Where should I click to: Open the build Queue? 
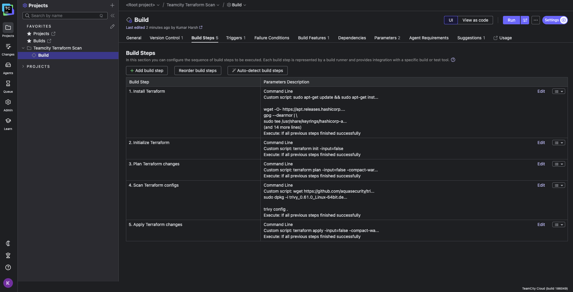click(x=8, y=87)
